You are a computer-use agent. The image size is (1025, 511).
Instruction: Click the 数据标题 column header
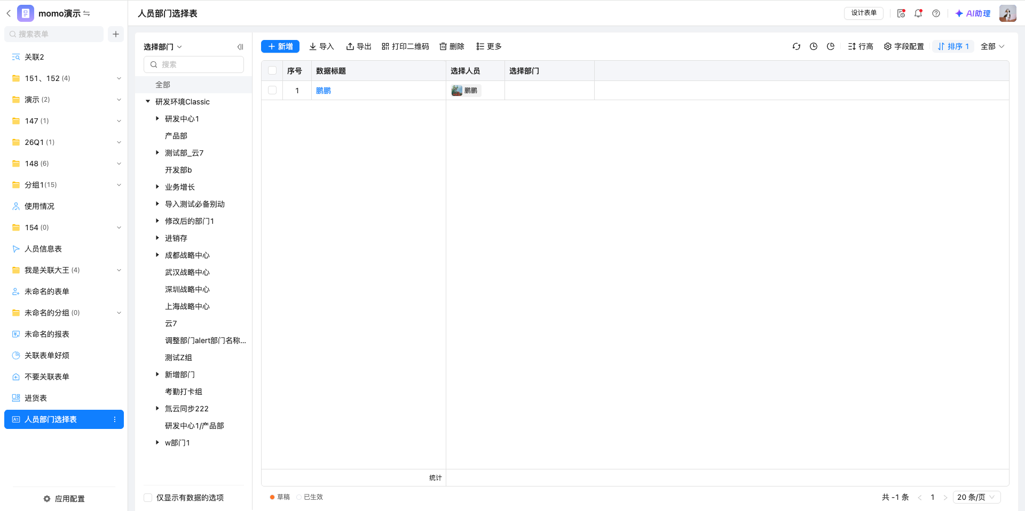click(379, 71)
